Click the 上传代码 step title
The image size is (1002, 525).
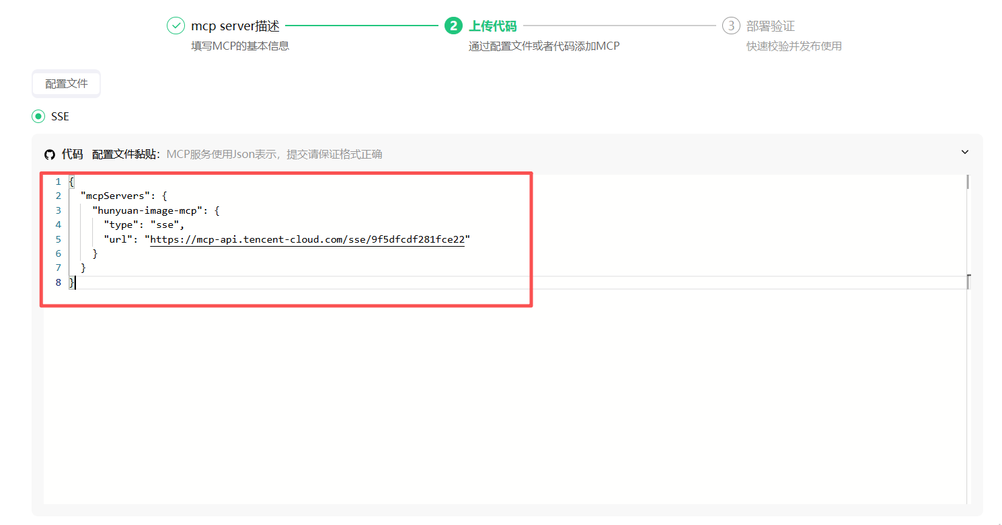point(492,26)
